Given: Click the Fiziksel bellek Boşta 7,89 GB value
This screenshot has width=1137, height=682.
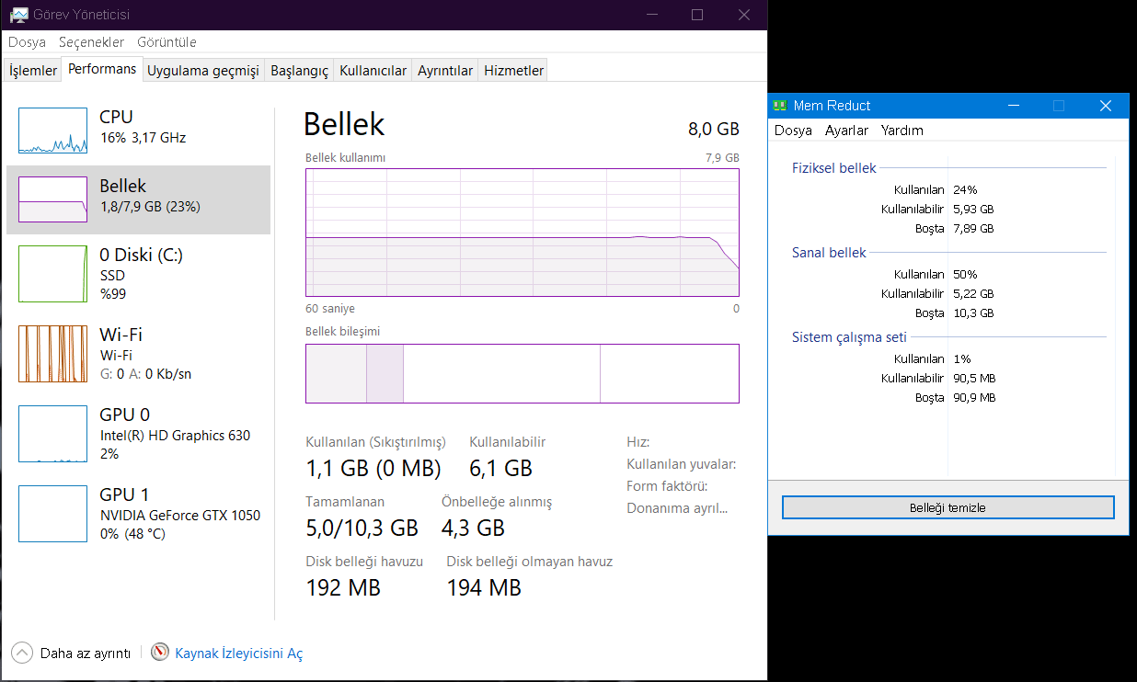Looking at the screenshot, I should (x=973, y=228).
